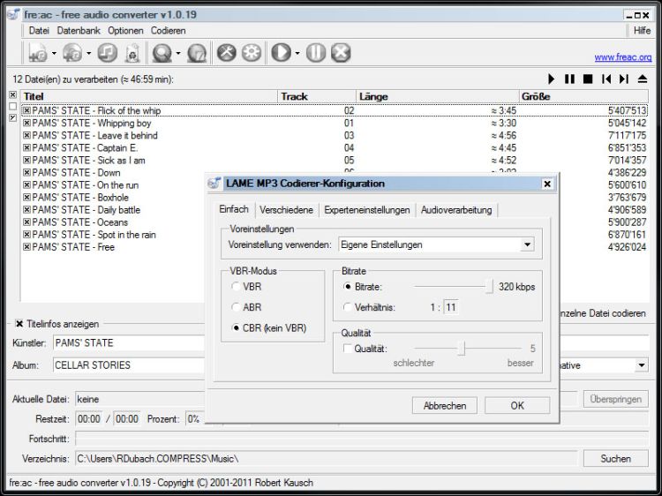
Task: Click the eject icon above track list
Action: click(x=643, y=79)
